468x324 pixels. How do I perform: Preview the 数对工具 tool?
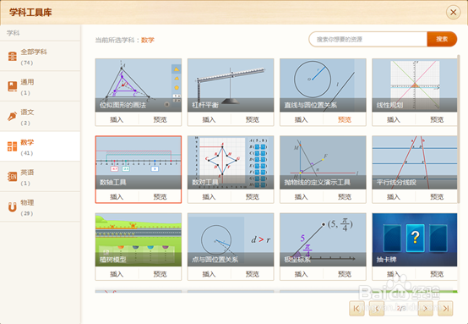[253, 196]
